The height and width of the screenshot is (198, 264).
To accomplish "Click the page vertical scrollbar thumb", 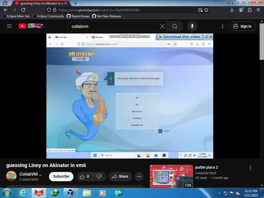I will [x=262, y=42].
